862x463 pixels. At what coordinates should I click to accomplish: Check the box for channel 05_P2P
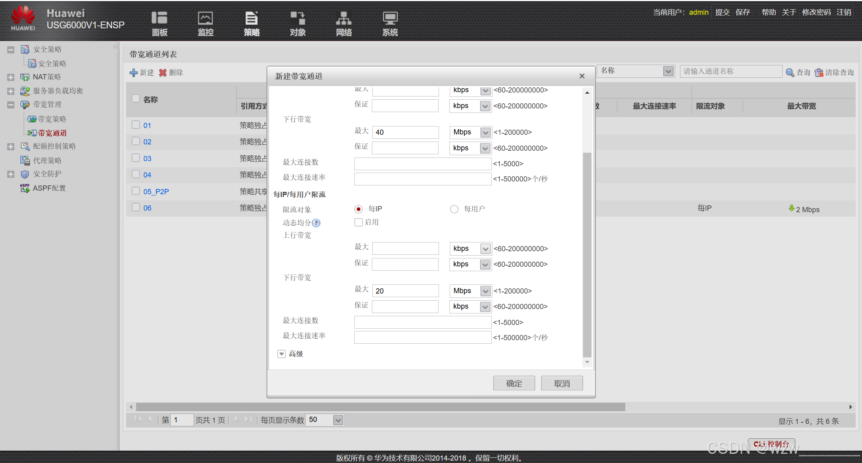(x=136, y=191)
